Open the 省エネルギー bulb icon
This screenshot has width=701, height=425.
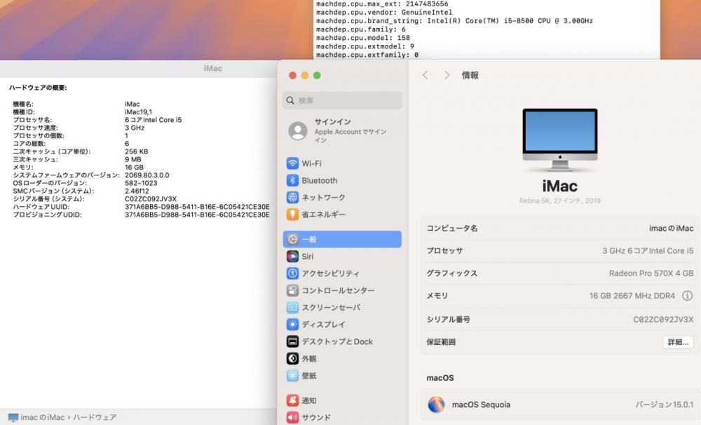(292, 215)
